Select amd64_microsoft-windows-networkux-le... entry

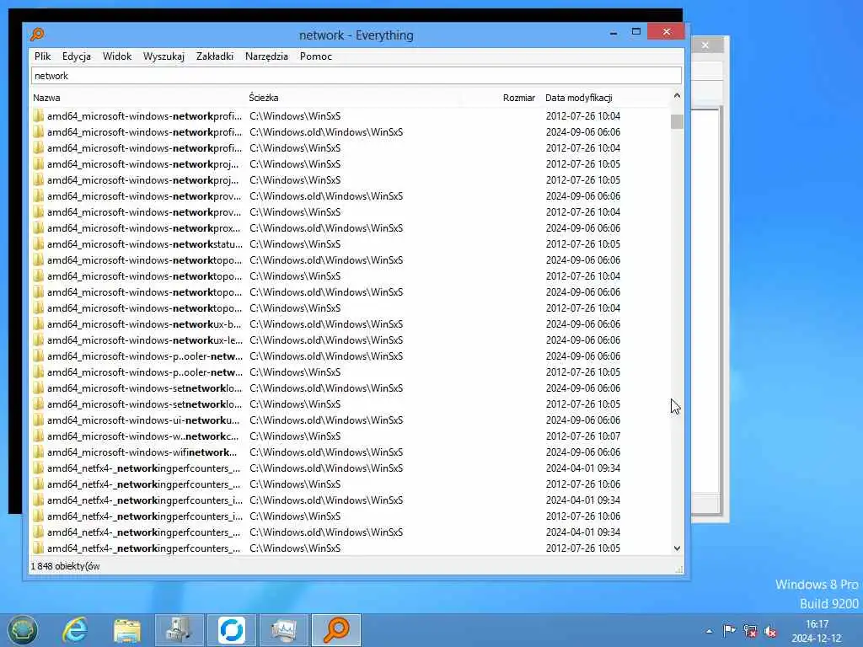point(145,340)
